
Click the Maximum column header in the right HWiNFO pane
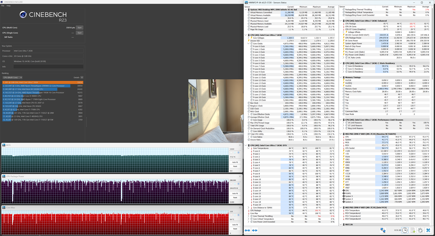(x=411, y=7)
